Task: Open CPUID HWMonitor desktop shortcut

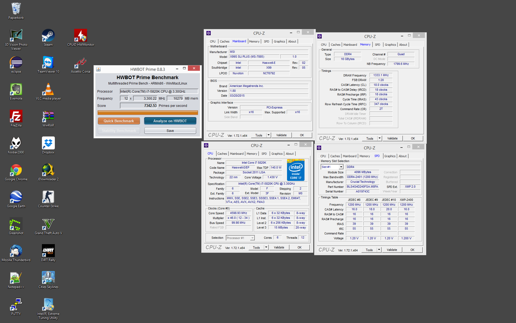Action: [x=80, y=38]
